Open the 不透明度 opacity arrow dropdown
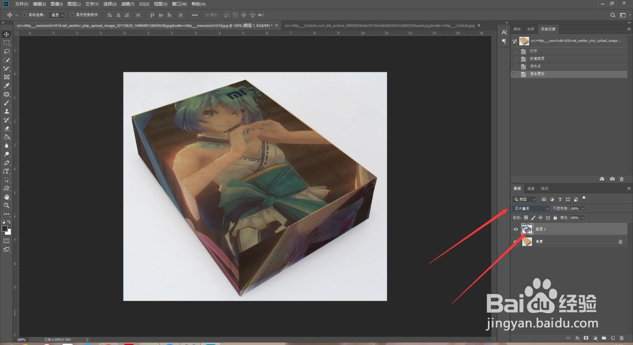The image size is (633, 345). (582, 208)
